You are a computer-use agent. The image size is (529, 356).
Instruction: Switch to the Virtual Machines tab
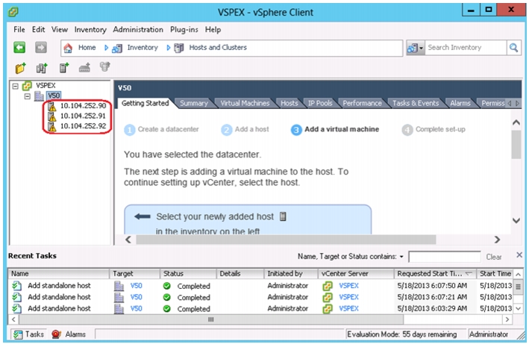point(245,103)
